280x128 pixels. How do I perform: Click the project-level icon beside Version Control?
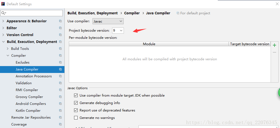point(60,35)
